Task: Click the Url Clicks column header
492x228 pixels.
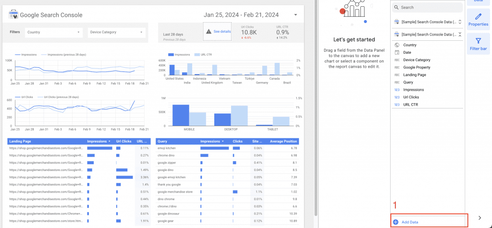Action: 123,142
